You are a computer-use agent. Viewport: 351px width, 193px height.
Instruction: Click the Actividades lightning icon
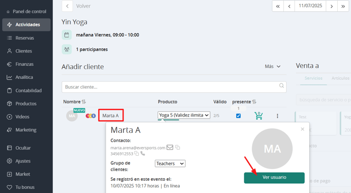coord(9,24)
